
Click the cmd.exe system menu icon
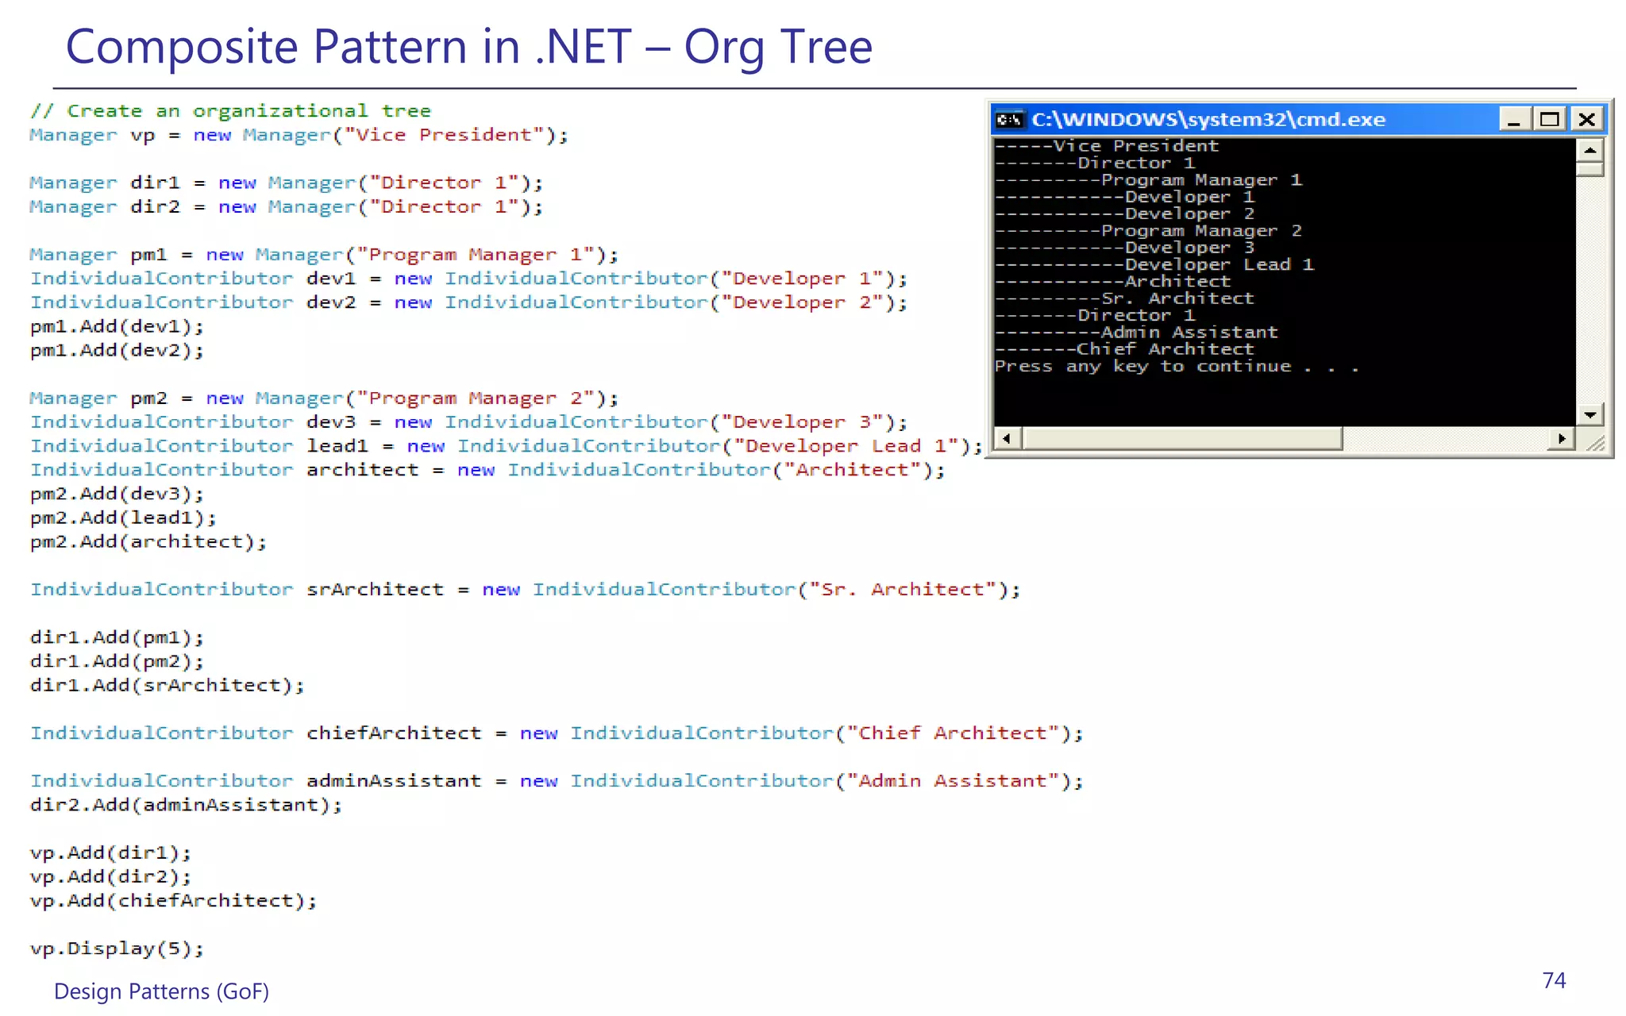(1010, 120)
